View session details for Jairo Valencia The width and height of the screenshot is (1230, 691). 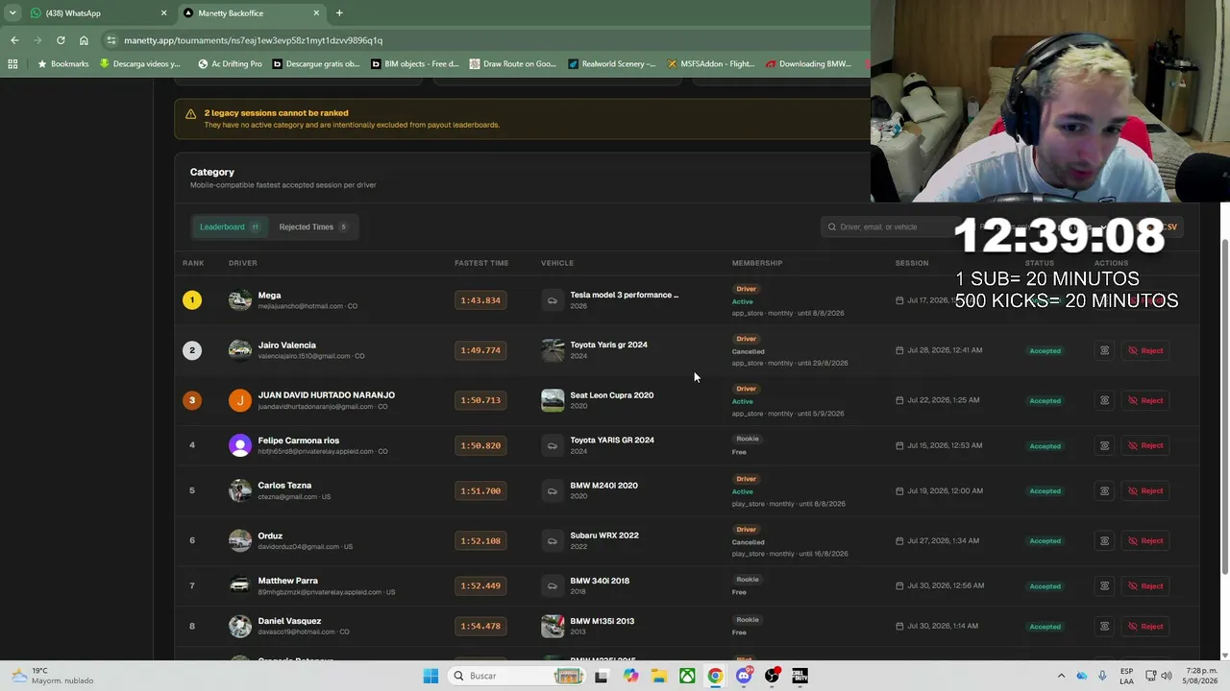point(1104,350)
